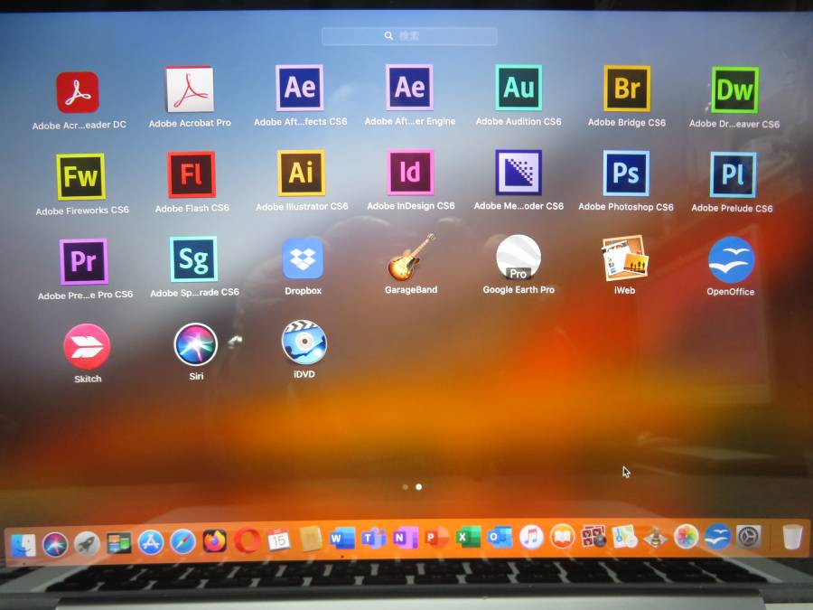This screenshot has width=813, height=610.
Task: Open Microsoft Teams from the Dock
Action: 374,539
